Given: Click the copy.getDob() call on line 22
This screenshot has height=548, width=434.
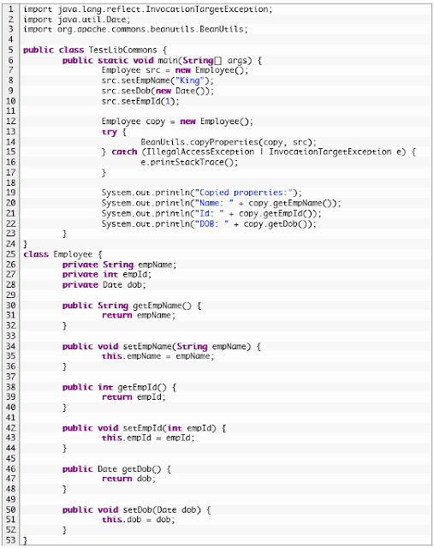Looking at the screenshot, I should pos(277,223).
